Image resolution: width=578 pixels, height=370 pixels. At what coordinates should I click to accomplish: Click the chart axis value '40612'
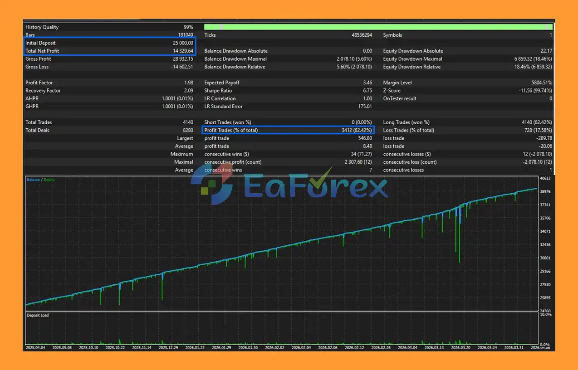click(546, 178)
